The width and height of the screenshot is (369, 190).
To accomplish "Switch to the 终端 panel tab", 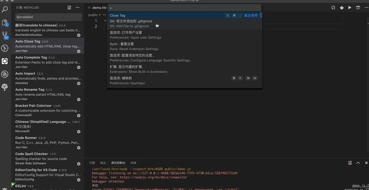I will pyautogui.click(x=133, y=163).
